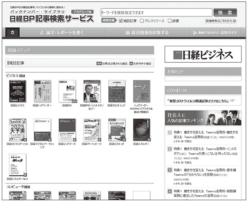248x202 pixels.
Task: Click テキストで読む under ranking 2
Action: (183, 163)
